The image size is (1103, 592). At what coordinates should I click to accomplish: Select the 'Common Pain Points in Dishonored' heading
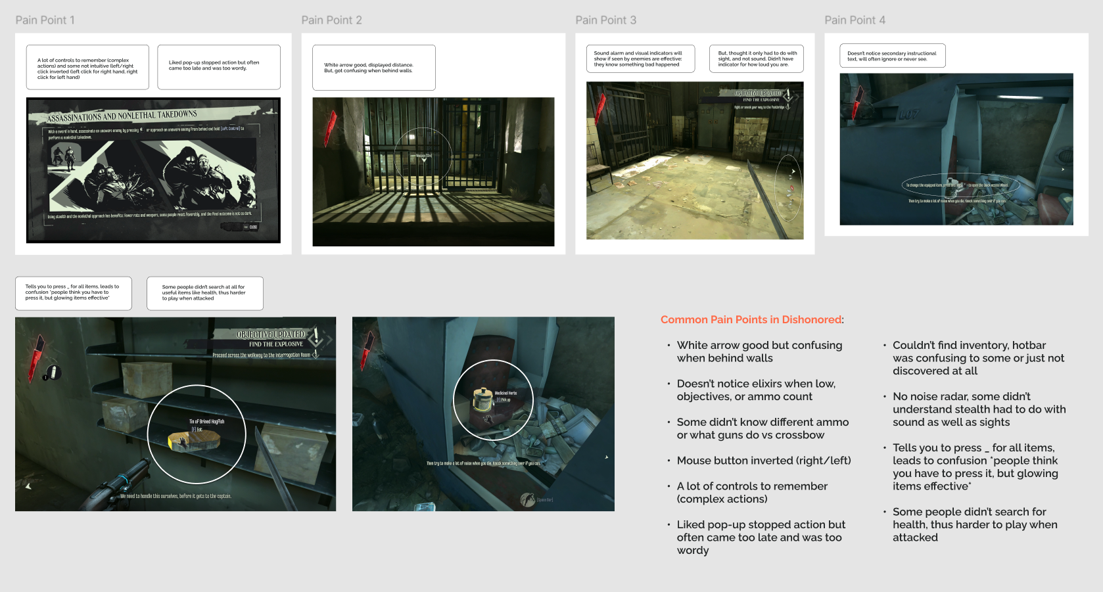752,319
